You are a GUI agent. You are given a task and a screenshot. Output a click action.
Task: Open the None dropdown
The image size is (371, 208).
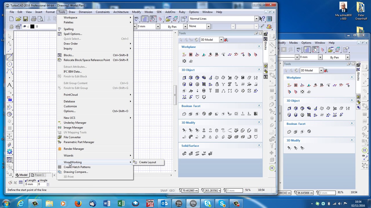[x=208, y=27]
